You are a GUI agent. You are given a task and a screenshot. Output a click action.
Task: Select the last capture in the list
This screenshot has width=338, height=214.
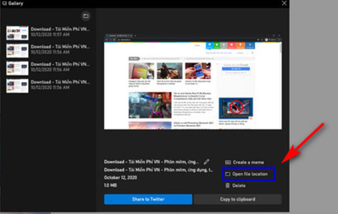48,86
